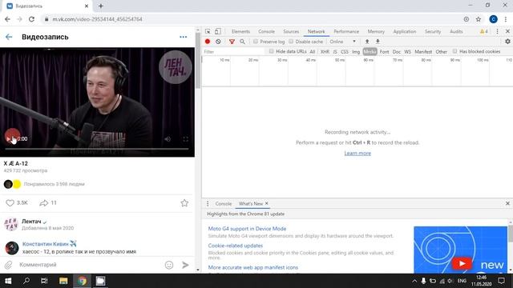Like the video with heart icon
Screen dimensions: 513x288
(10, 202)
